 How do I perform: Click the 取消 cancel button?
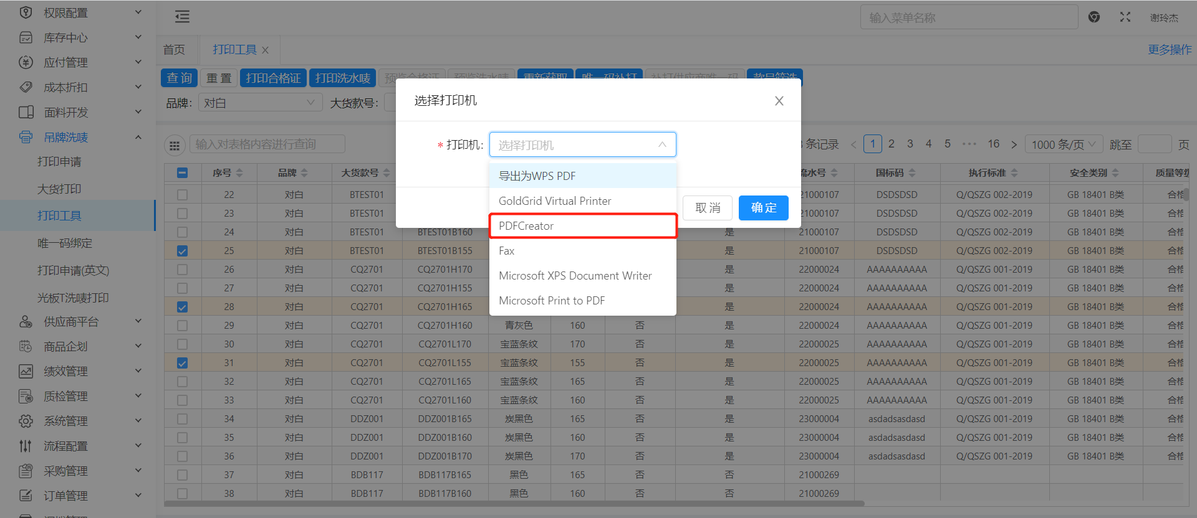pyautogui.click(x=707, y=208)
